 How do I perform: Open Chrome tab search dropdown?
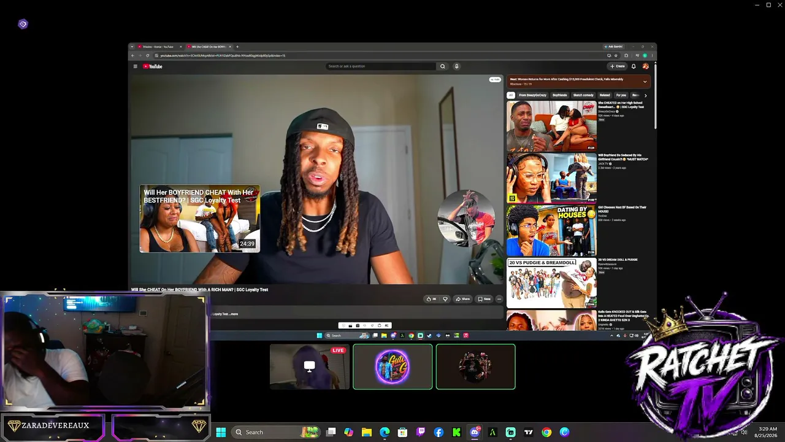pos(132,47)
